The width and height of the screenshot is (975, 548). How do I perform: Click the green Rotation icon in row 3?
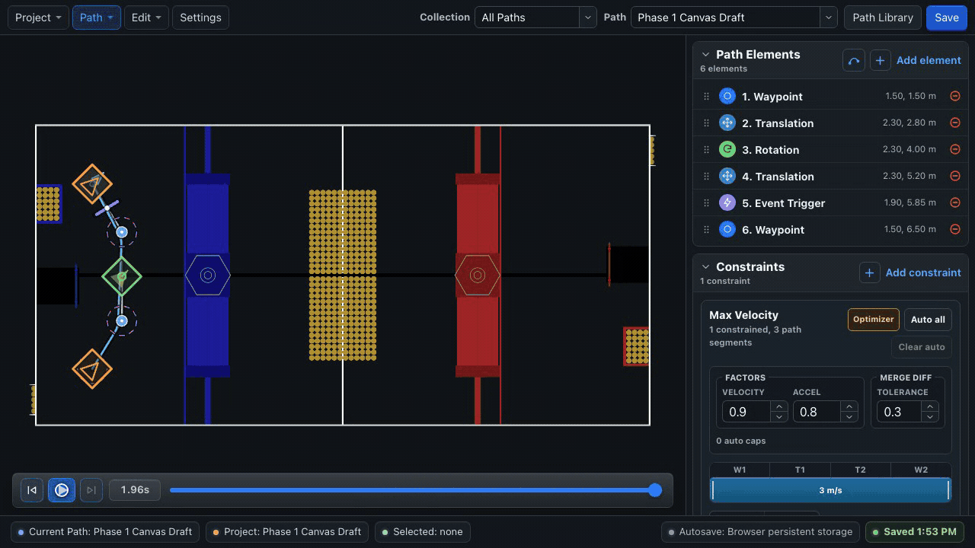point(727,150)
